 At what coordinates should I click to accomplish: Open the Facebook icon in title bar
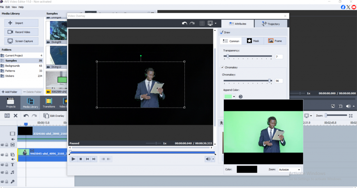click(x=343, y=7)
